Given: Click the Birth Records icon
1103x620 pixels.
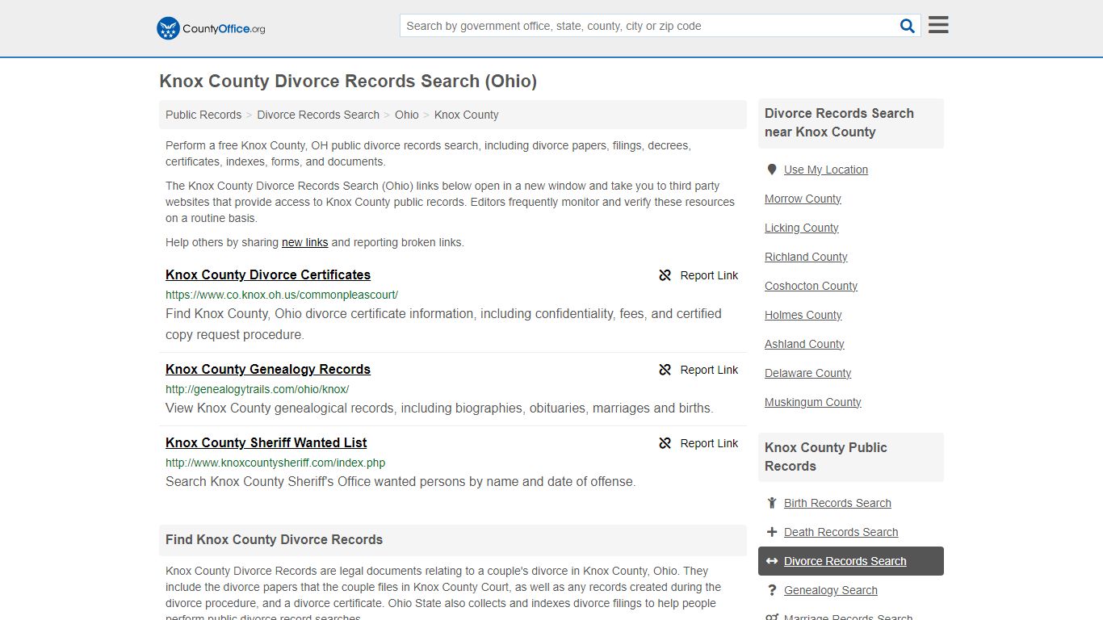Looking at the screenshot, I should [x=772, y=503].
